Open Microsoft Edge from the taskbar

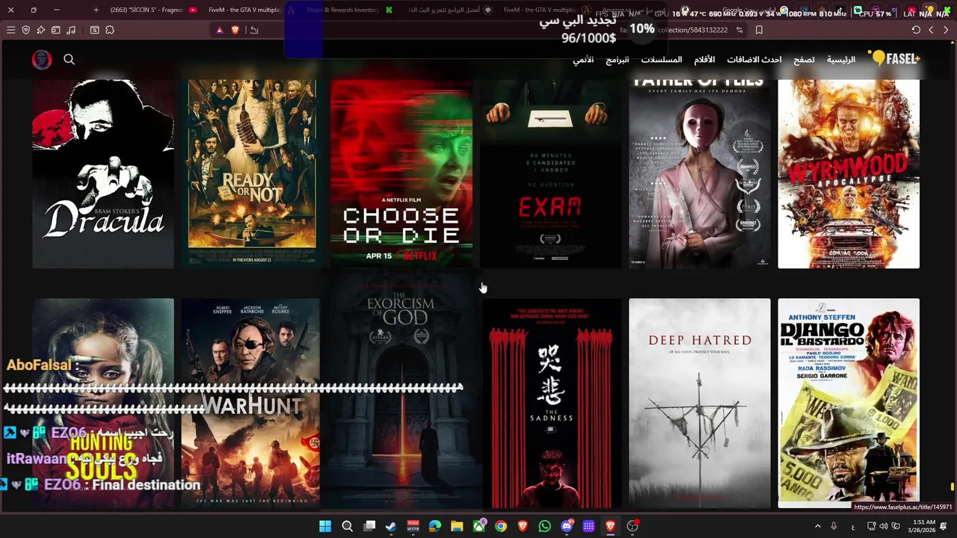(x=435, y=526)
